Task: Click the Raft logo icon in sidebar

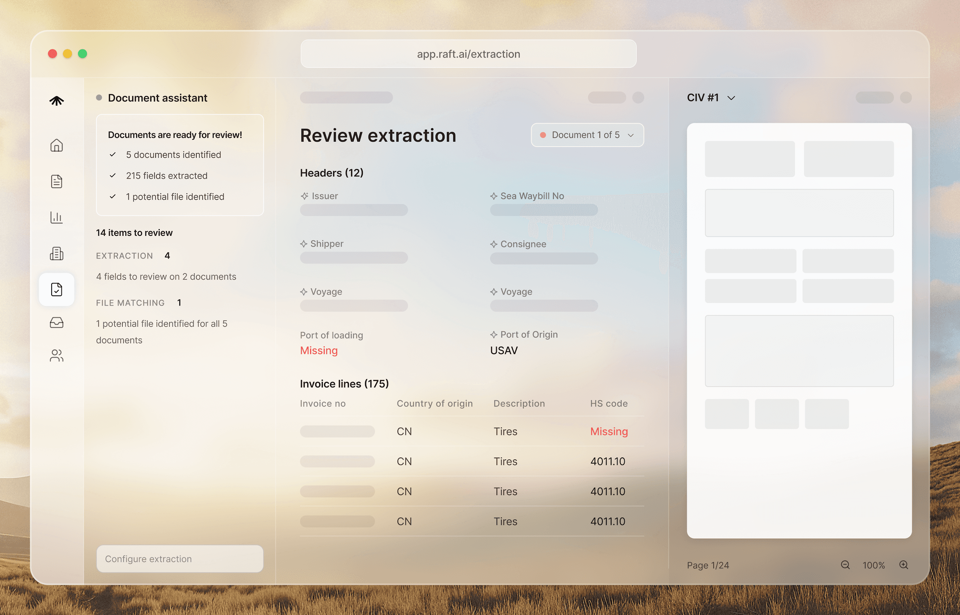Action: pos(56,101)
